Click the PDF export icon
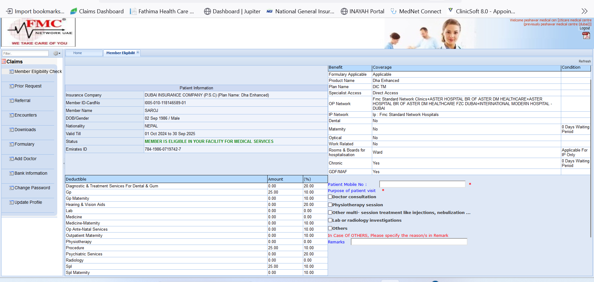The height and width of the screenshot is (282, 594). (586, 36)
